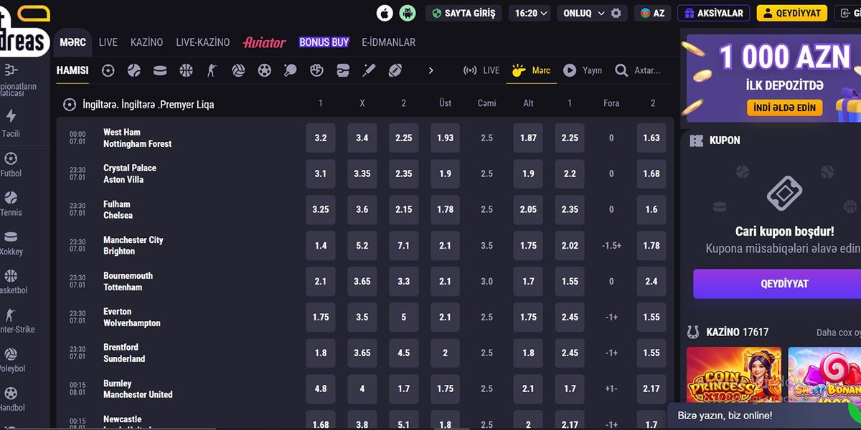Viewport: 861px width, 430px height.
Task: Click the Axtar search field
Action: [x=646, y=70]
